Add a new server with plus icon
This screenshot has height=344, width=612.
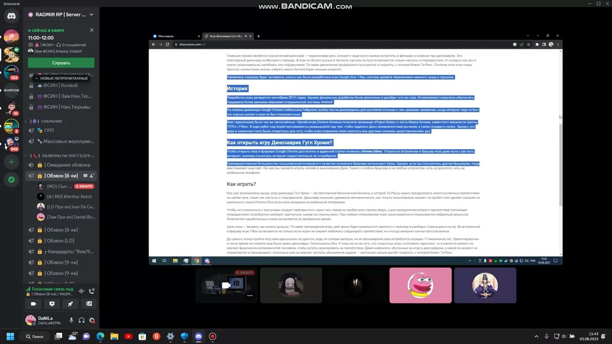[11, 162]
